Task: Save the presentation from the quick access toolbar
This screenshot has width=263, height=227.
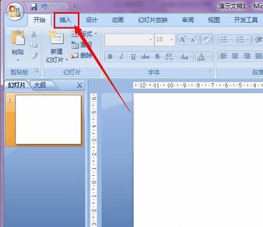Action: pyautogui.click(x=34, y=7)
